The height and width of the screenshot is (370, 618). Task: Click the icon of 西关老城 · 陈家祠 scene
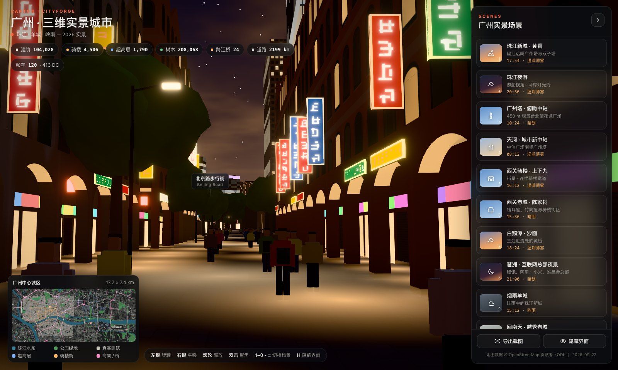tap(491, 209)
